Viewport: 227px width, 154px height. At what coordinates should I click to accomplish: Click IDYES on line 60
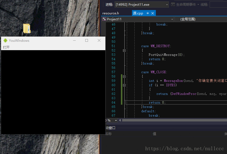[171, 85]
